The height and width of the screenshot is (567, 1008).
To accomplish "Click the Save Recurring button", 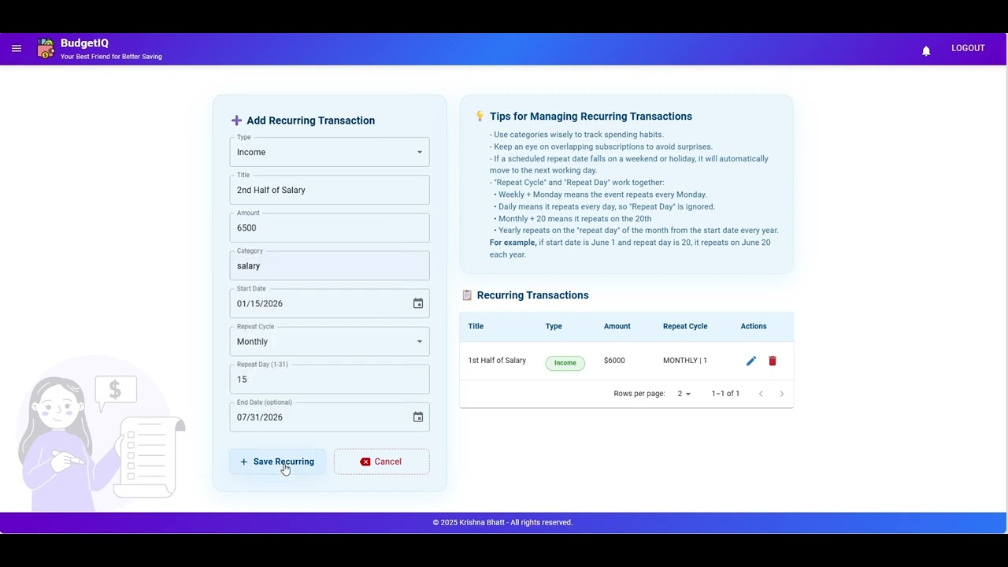I will (277, 461).
